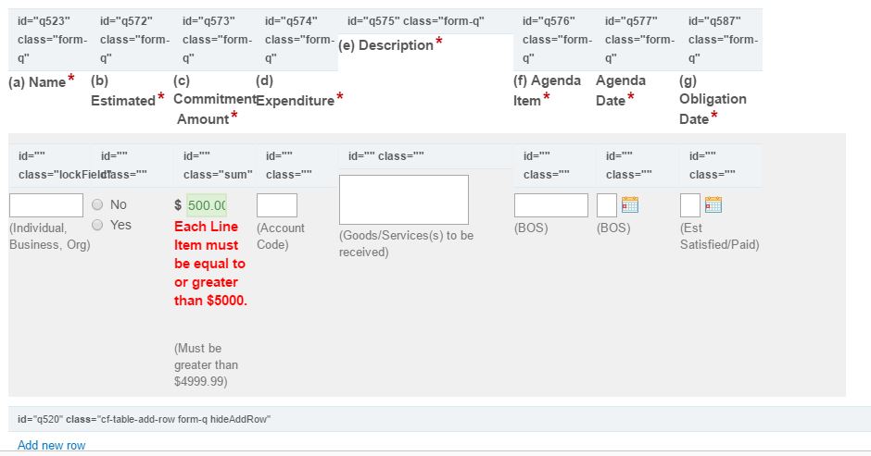Click the id="q520" cf-table-add-row label

[144, 419]
